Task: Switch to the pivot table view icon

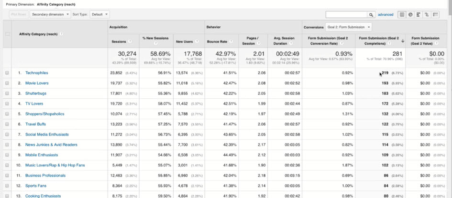Action: coord(435,15)
